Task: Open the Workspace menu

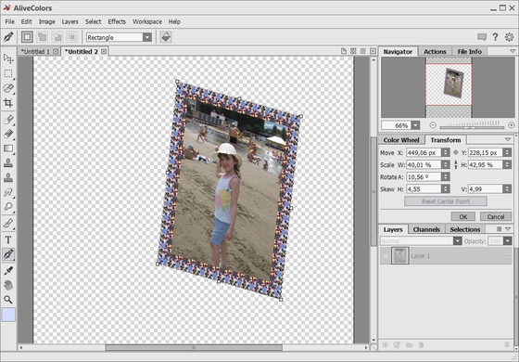Action: coord(147,21)
